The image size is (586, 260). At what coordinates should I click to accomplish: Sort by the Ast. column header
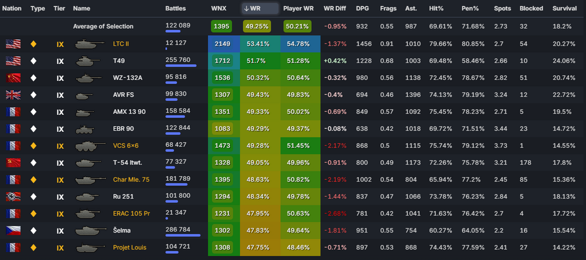coord(411,8)
